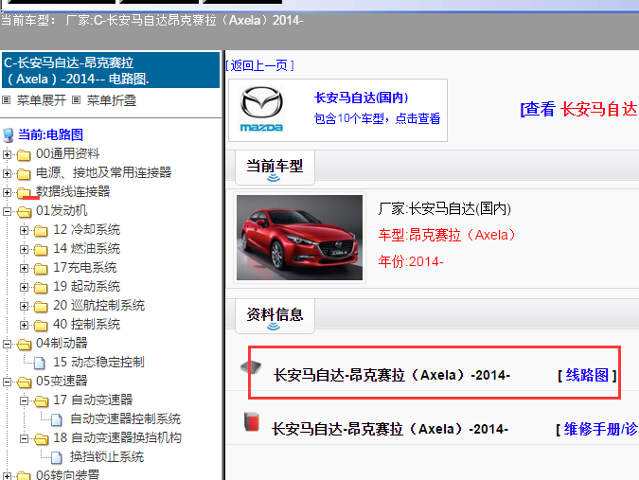
Task: Collapse the 04制动器 tree node
Action: coord(7,344)
